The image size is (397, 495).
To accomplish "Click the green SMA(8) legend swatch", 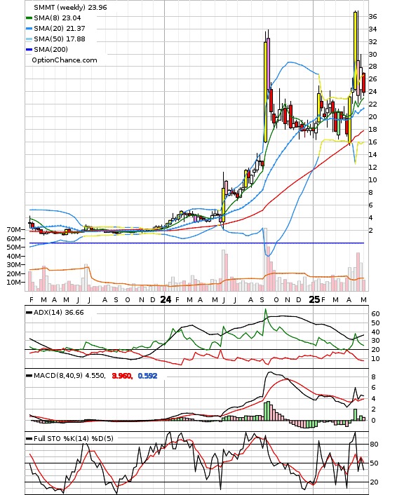I will tap(29, 18).
